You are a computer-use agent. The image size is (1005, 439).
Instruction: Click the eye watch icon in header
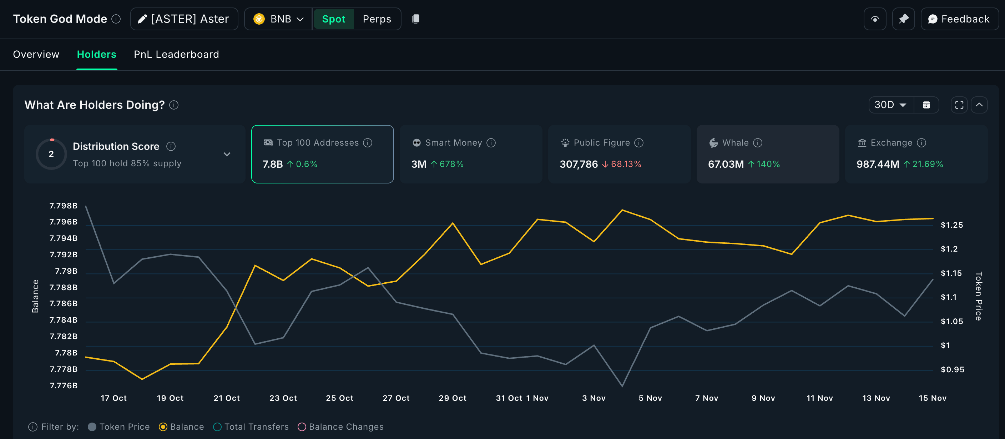[875, 19]
